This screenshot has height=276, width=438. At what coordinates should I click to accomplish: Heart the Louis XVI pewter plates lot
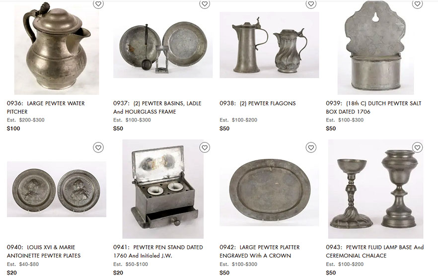tap(98, 147)
